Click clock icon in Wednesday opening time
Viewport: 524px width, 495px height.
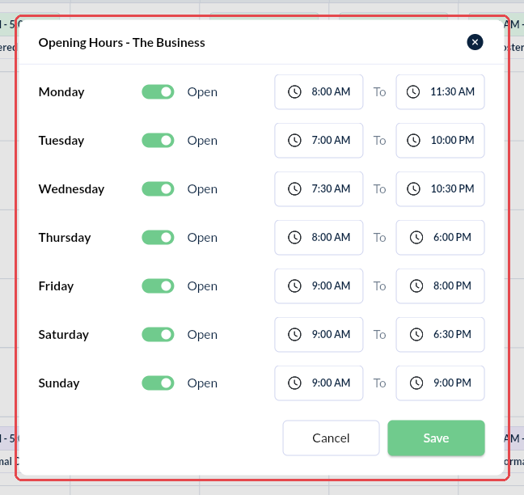294,188
